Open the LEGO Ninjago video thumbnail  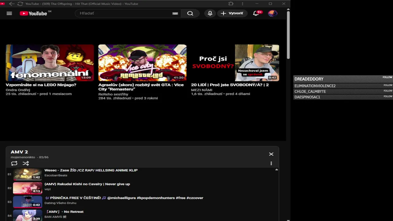click(x=50, y=63)
